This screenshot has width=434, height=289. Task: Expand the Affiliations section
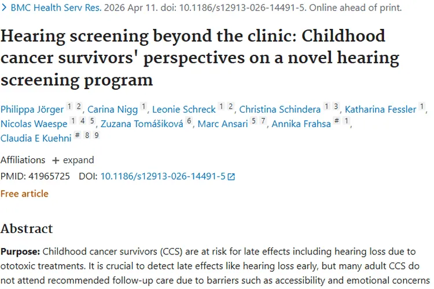[72, 160]
